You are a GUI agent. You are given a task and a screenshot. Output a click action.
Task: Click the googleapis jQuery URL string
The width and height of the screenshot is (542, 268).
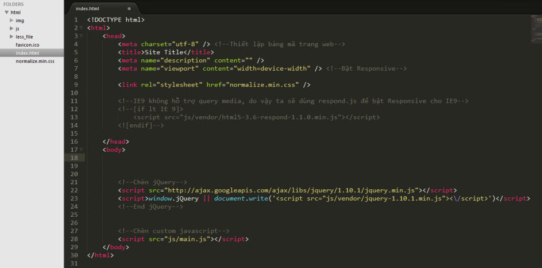coord(291,190)
